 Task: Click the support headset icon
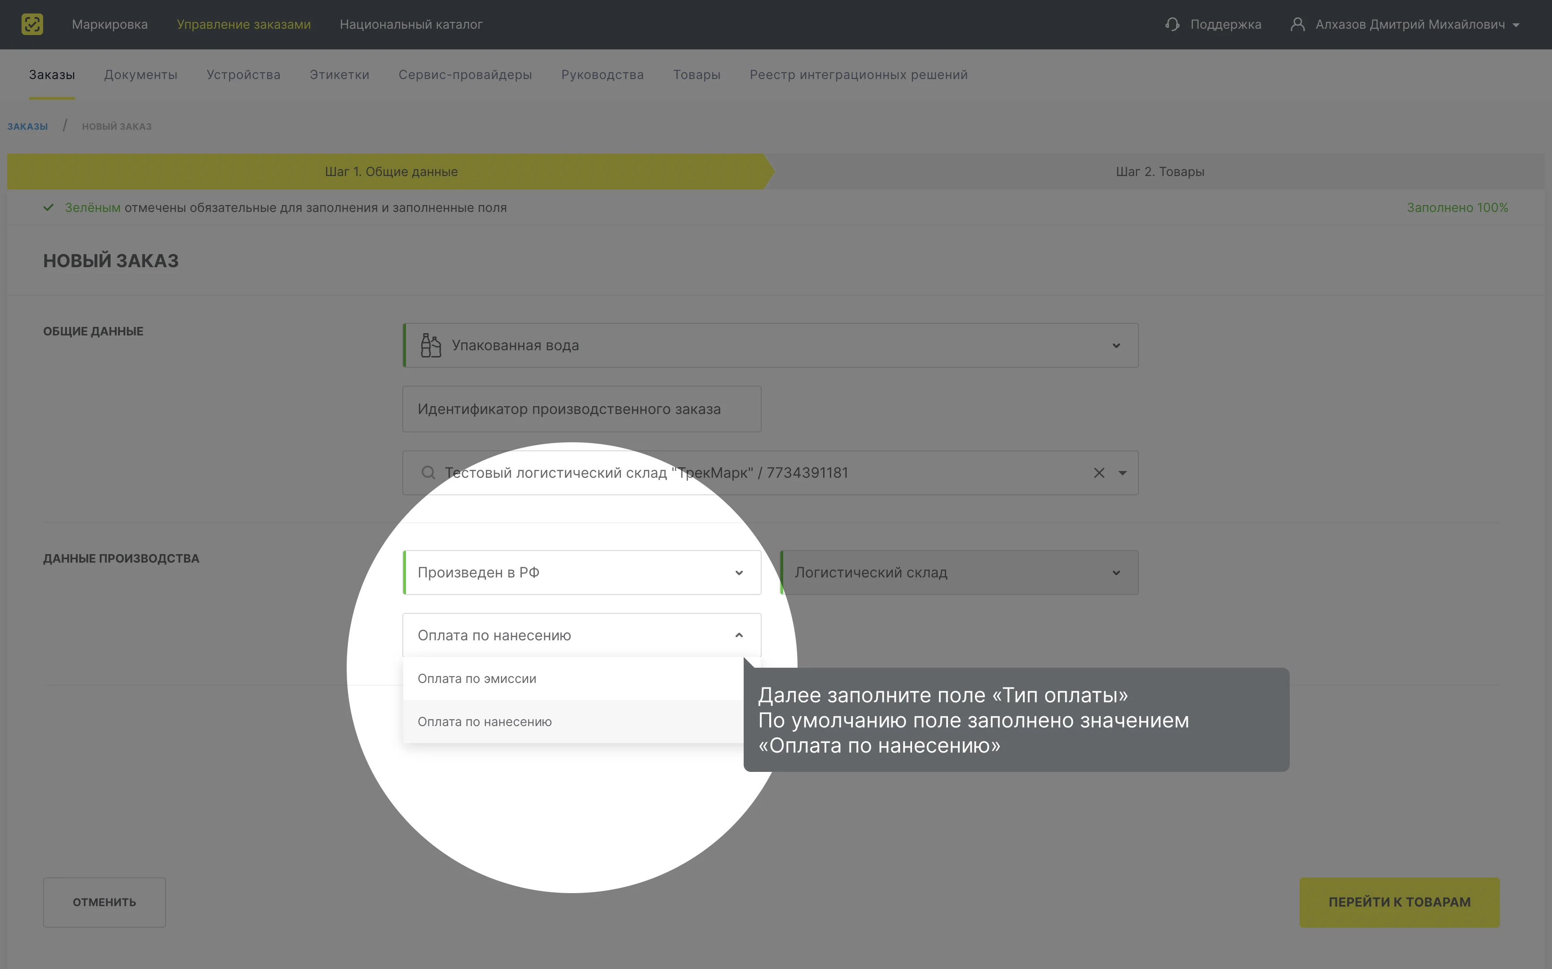coord(1172,24)
